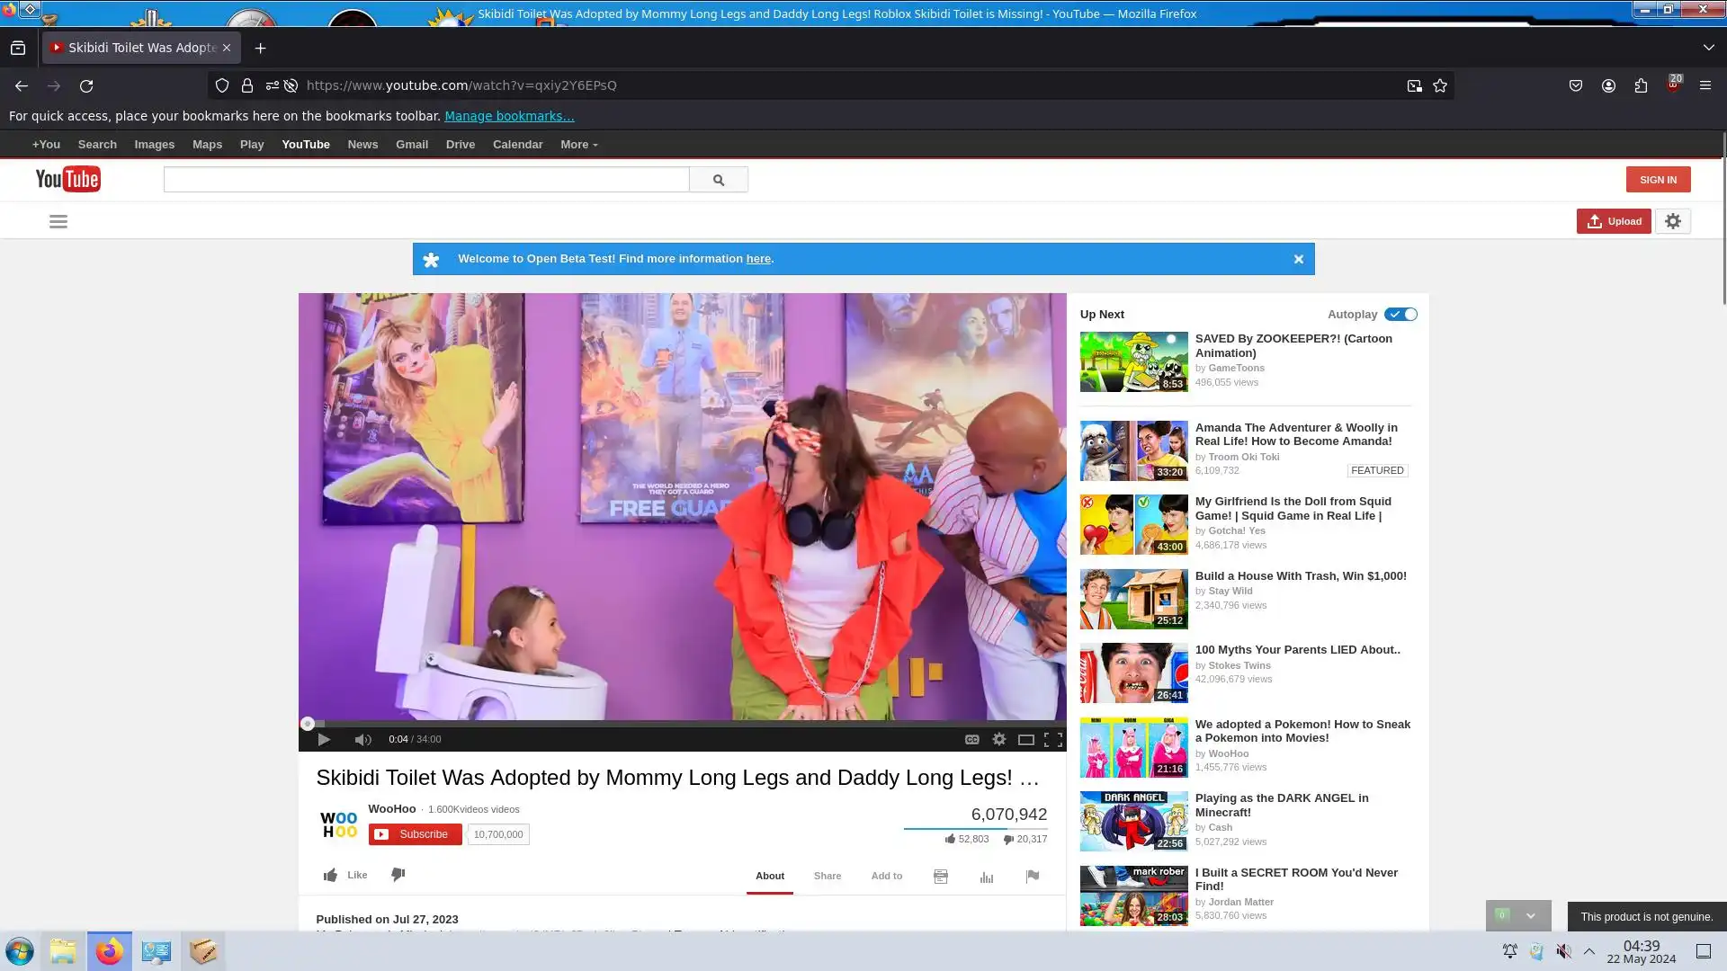Click the thumbs down dislike icon
1727x971 pixels.
click(398, 875)
